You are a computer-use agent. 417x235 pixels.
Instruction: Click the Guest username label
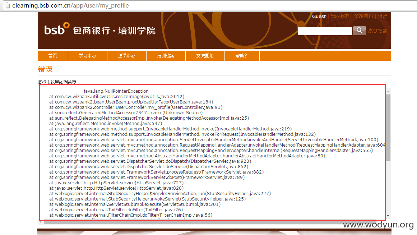point(319,16)
